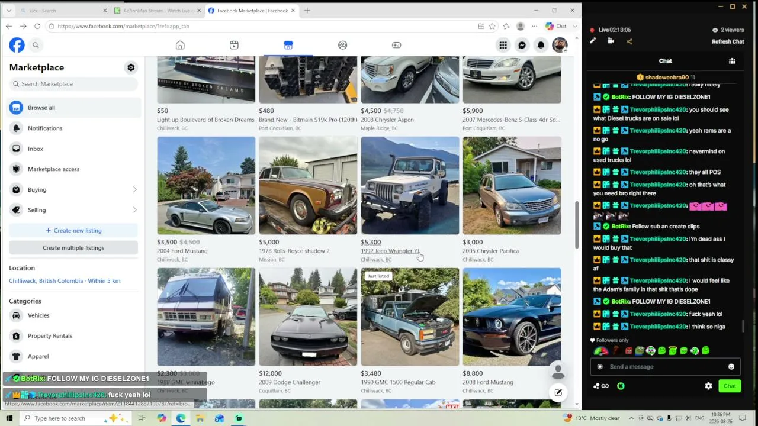
Task: Select the Marketplace tab in Facebook header
Action: click(x=288, y=45)
